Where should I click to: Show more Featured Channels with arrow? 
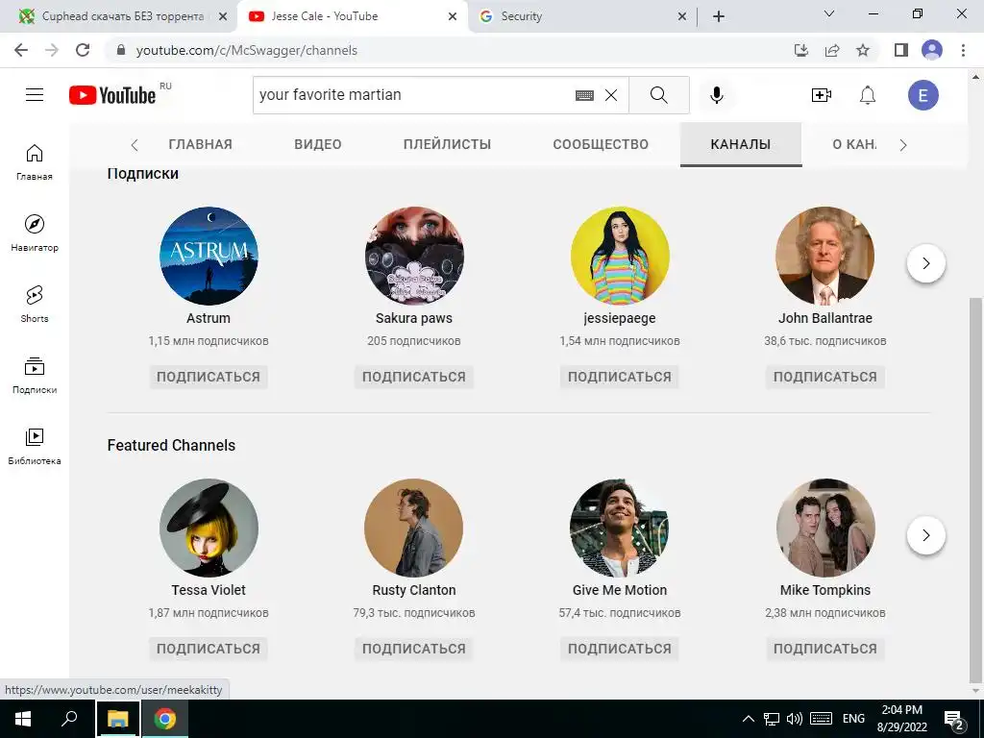926,535
